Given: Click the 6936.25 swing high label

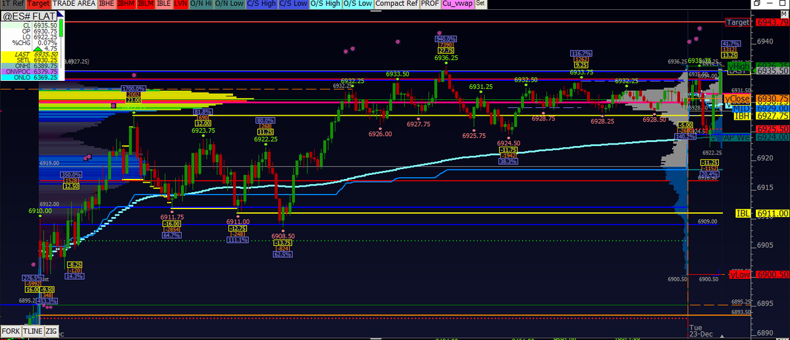Looking at the screenshot, I should 446,58.
